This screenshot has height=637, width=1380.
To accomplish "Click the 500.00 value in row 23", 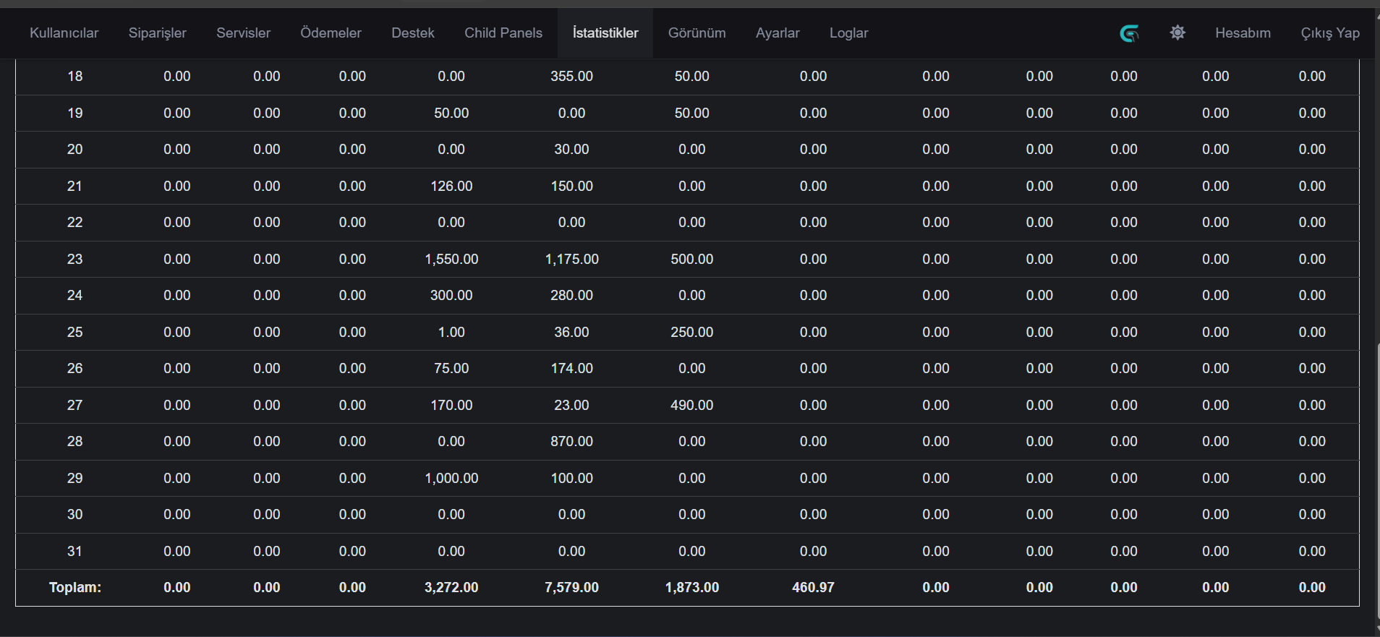I will (691, 260).
